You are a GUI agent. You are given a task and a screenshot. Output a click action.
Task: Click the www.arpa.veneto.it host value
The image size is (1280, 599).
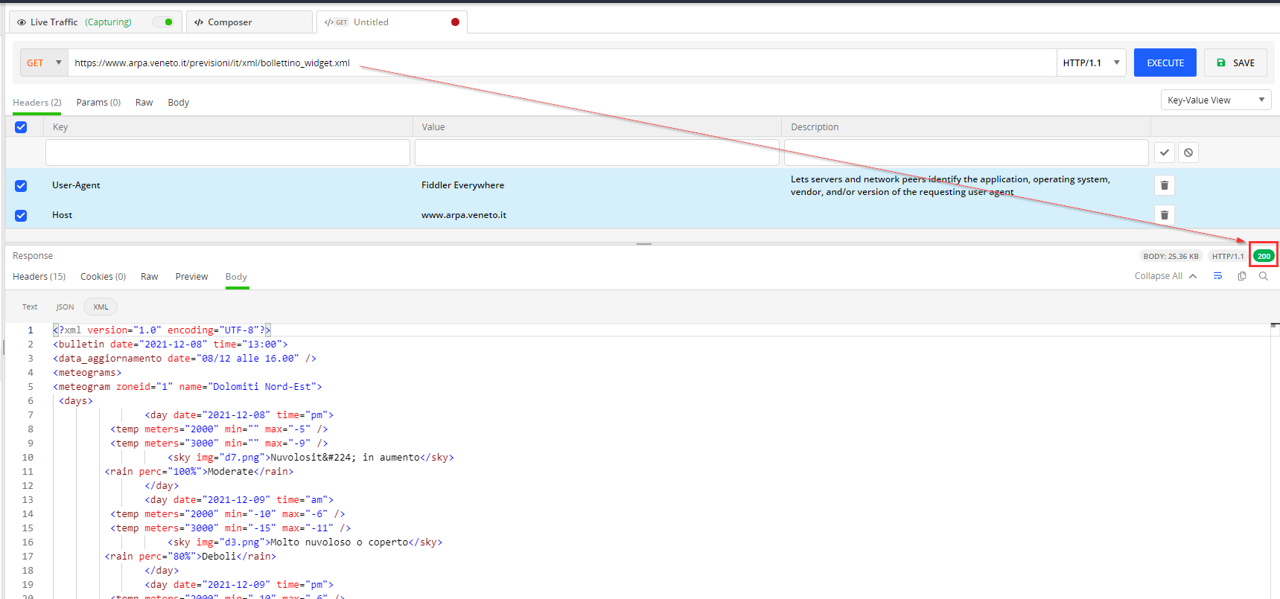(463, 215)
